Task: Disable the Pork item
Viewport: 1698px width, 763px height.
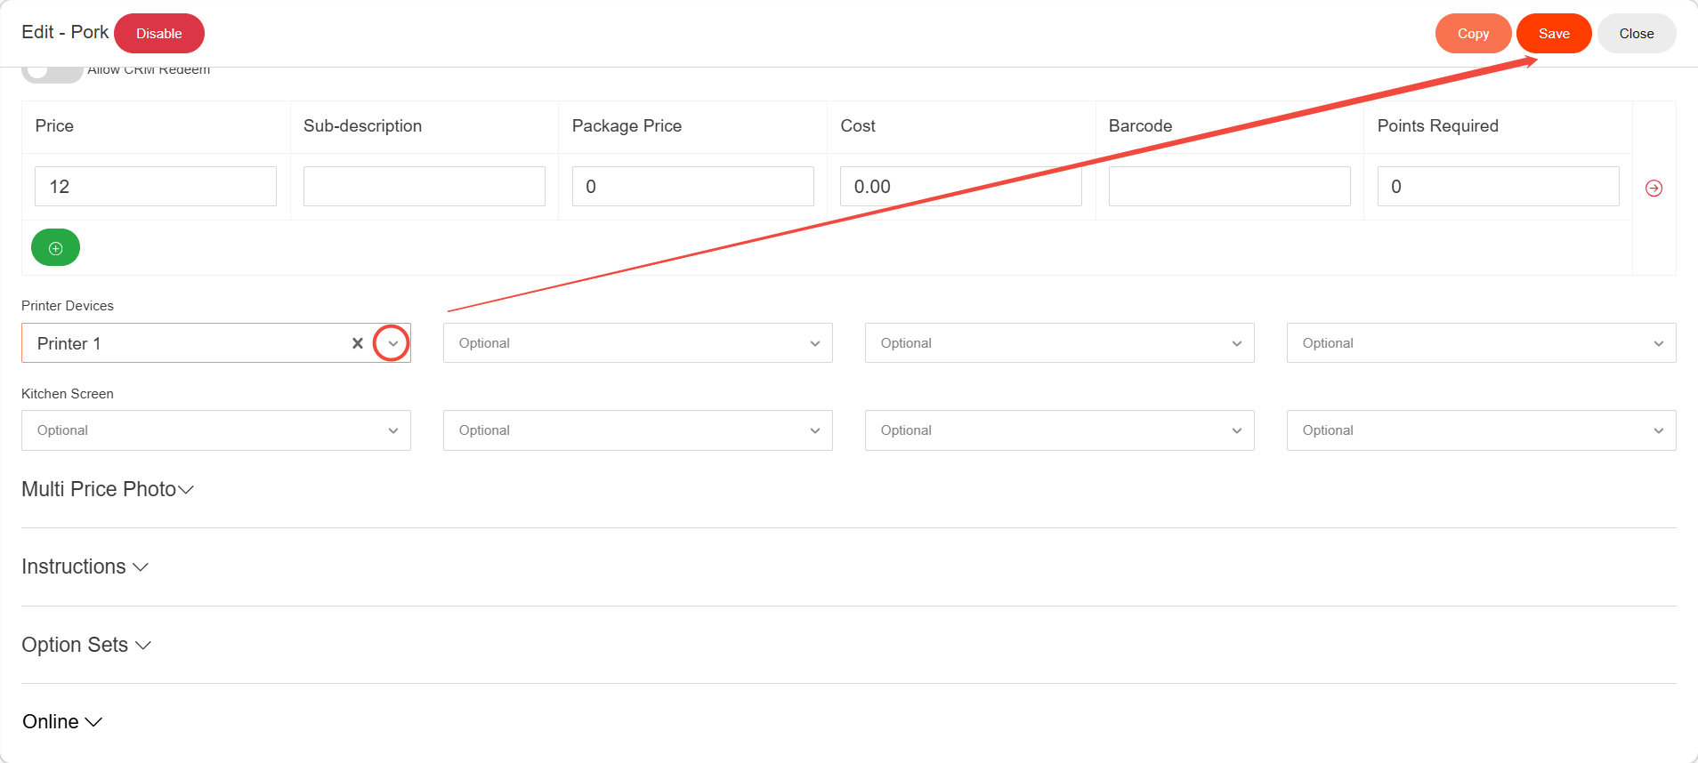Action: pyautogui.click(x=159, y=34)
